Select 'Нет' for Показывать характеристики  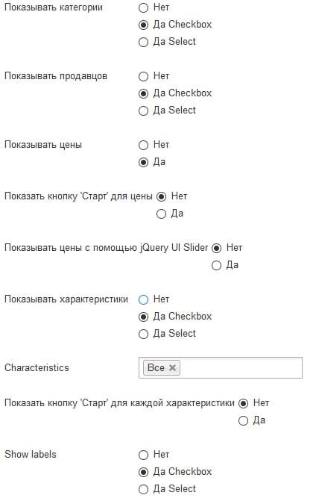click(x=144, y=299)
